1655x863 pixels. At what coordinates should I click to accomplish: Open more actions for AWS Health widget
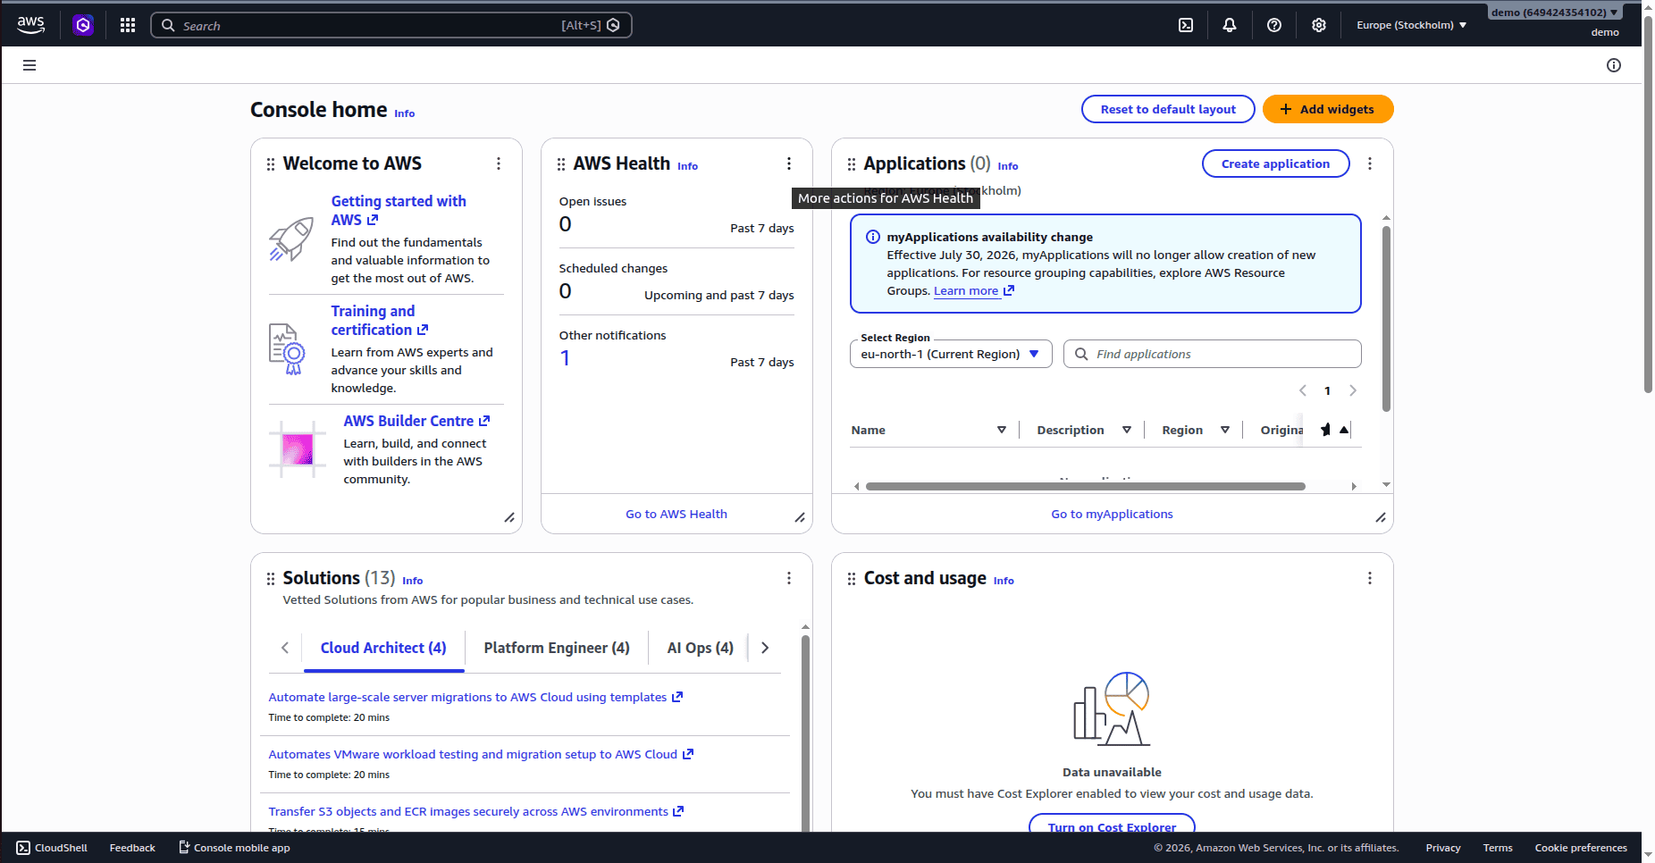tap(789, 163)
